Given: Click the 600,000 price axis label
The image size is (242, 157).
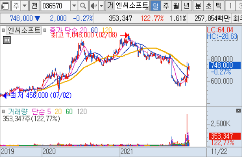Looking at the screenshot, I should point(222,81).
